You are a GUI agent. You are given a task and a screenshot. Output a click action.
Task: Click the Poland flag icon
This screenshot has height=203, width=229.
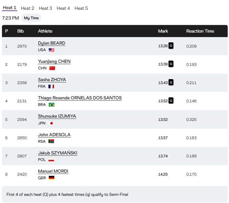pyautogui.click(x=51, y=159)
